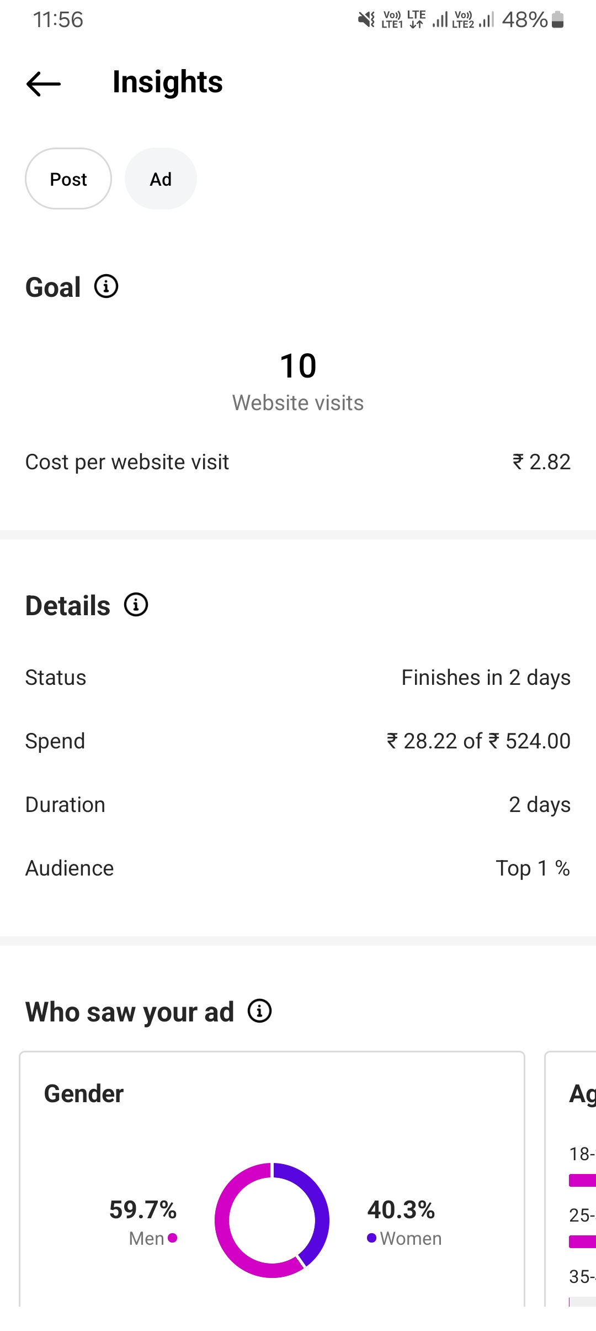This screenshot has width=596, height=1331.
Task: Tap the 10 Website visits count
Action: click(298, 366)
